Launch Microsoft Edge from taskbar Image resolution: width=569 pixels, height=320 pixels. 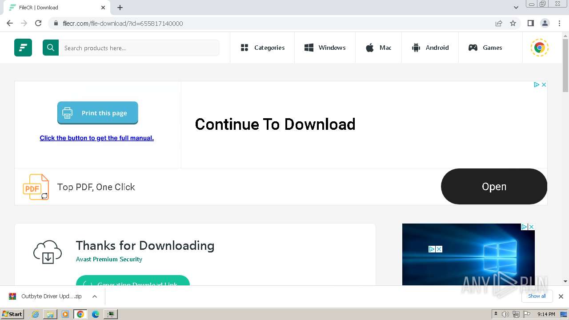tap(95, 314)
